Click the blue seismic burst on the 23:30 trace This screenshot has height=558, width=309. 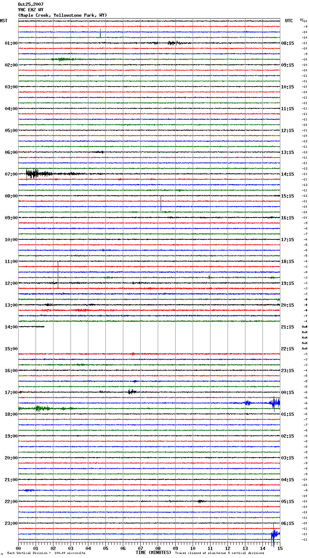(x=275, y=534)
